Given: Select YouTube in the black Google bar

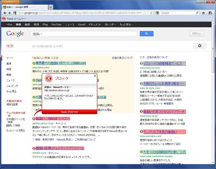Looking at the screenshot, I should (56, 25).
